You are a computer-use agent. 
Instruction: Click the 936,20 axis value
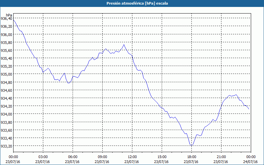pyautogui.click(x=6, y=26)
